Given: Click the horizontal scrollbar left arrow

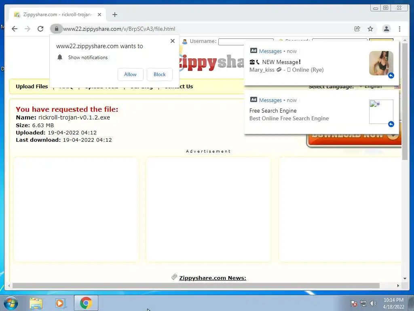Looking at the screenshot, I should pyautogui.click(x=9, y=285).
